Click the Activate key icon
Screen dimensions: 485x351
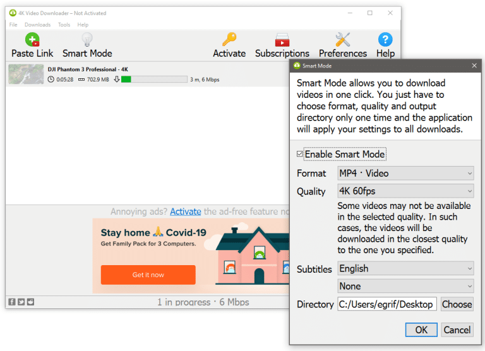pyautogui.click(x=229, y=40)
